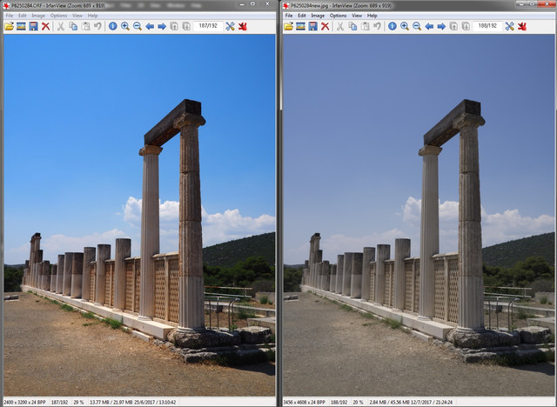Click Zoom out magnifier in P6250284new.jpg window
557x407 pixels.
pyautogui.click(x=417, y=26)
